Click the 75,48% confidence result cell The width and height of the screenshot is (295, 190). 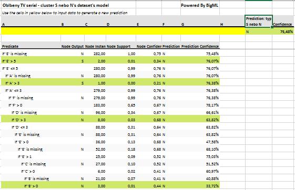pyautogui.click(x=283, y=31)
